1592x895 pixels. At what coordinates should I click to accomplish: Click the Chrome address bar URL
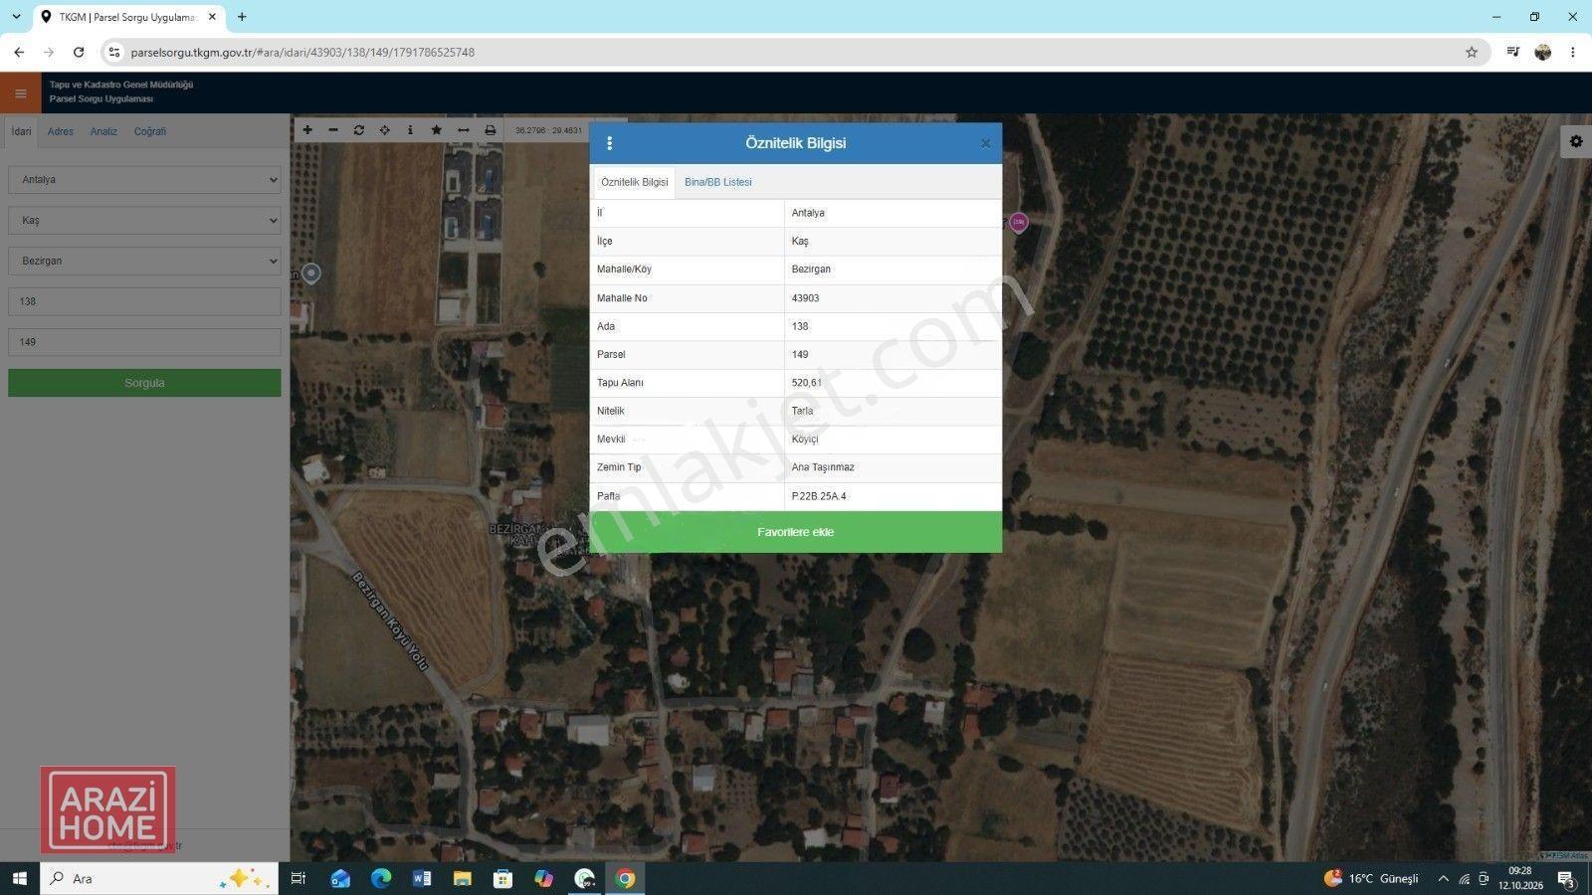pos(302,53)
